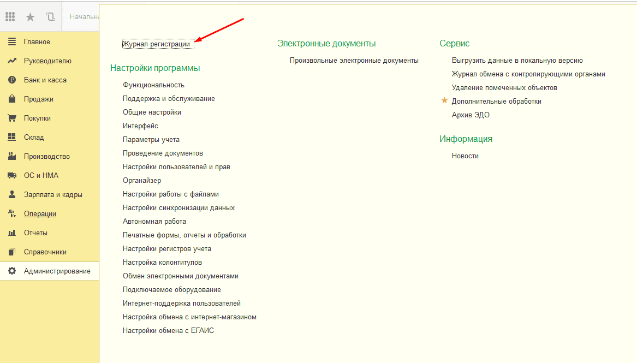Click the history icon in top bar
Viewport: 637px width, 363px height.
(x=51, y=17)
